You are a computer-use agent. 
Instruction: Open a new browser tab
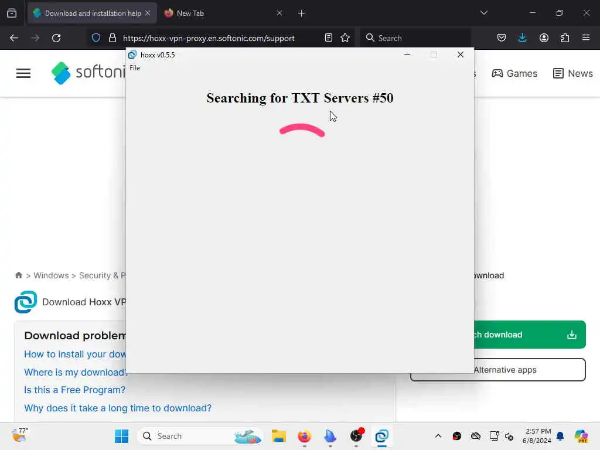tap(301, 13)
